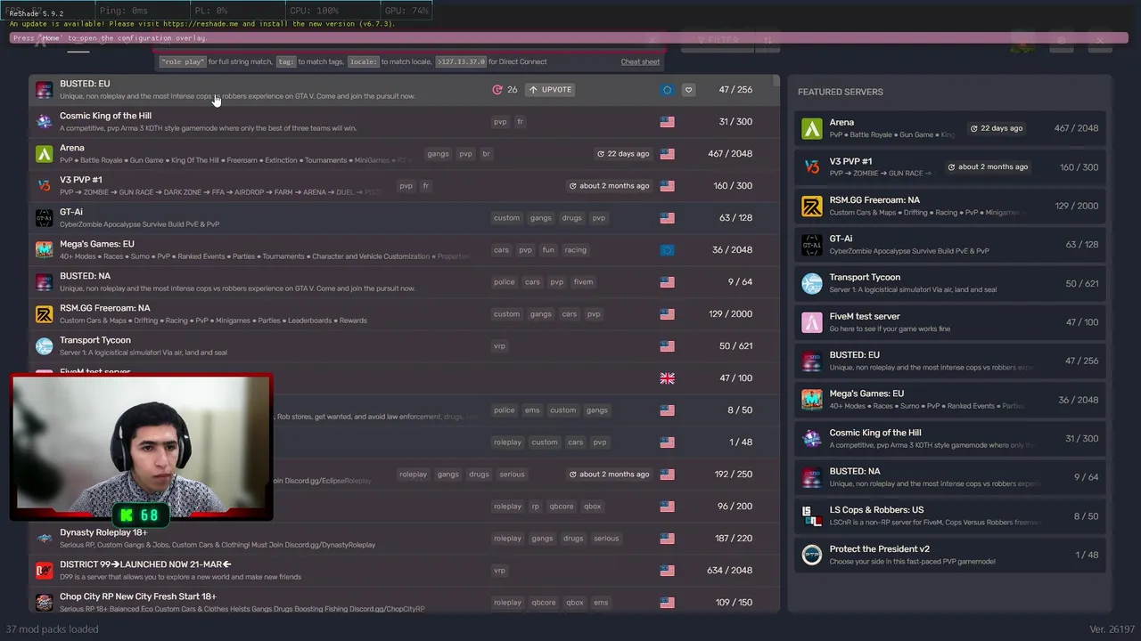The image size is (1141, 641).
Task: Click the Chop City RP server icon
Action: 44,603
